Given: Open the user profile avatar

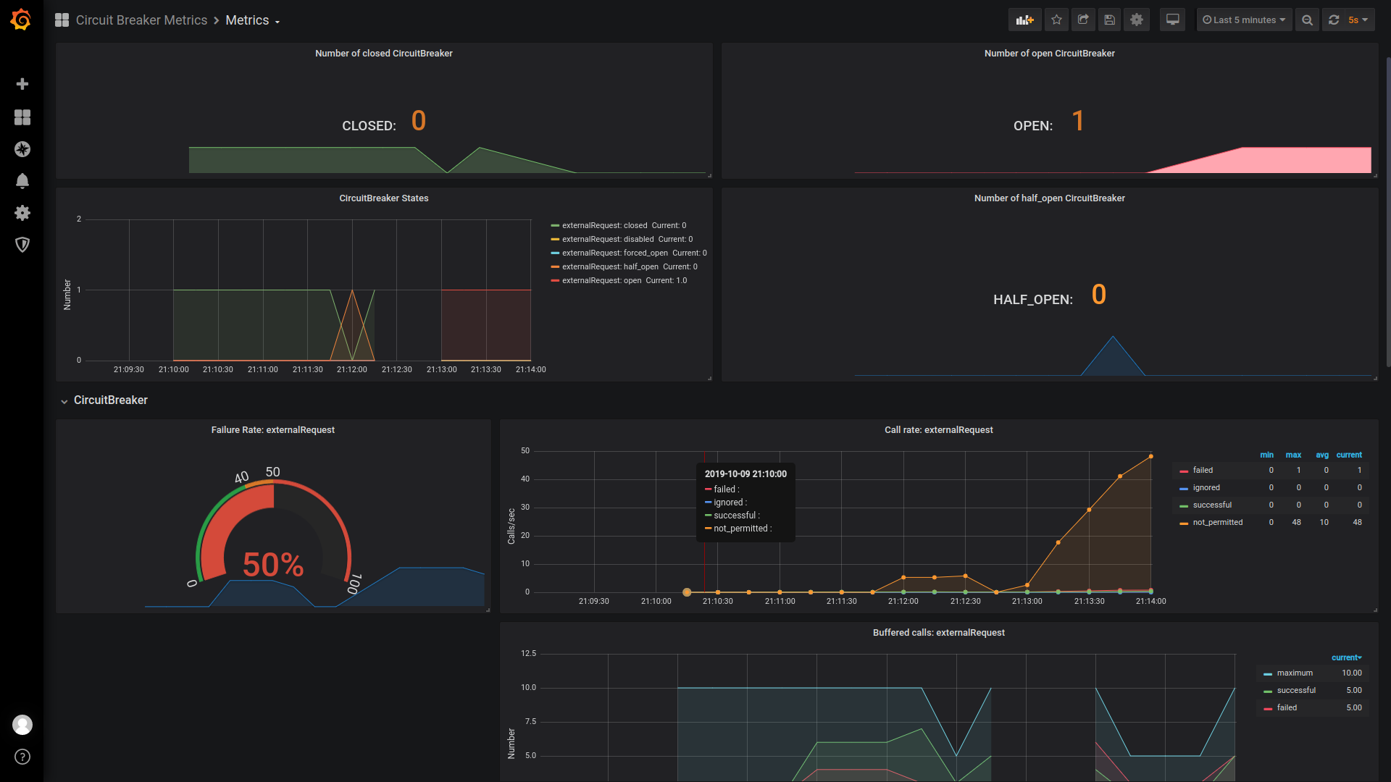Looking at the screenshot, I should (22, 725).
